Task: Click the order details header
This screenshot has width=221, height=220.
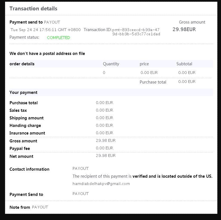Action: (22, 64)
